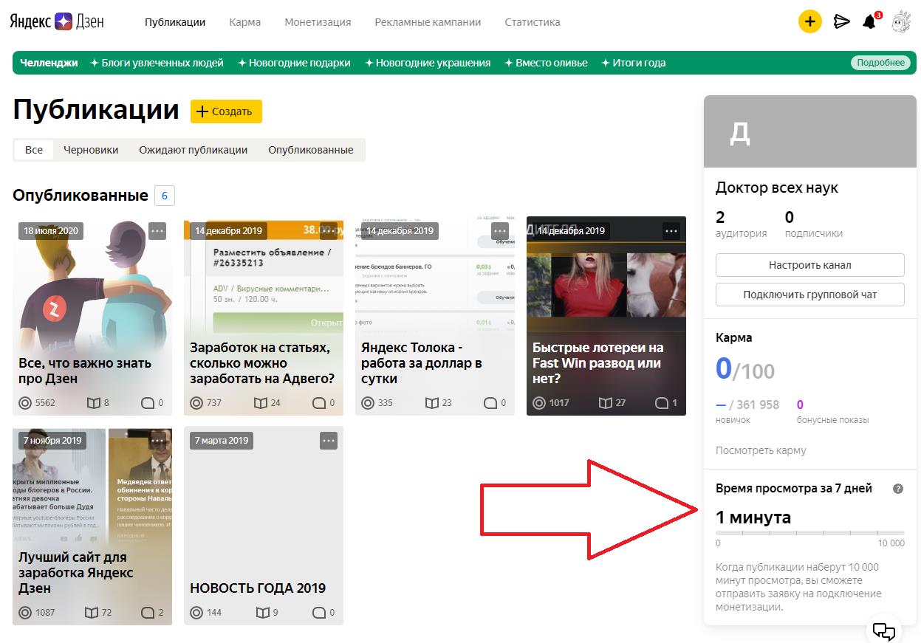
Task: Click comments icon on 'НОВОСТЬ ГОДА 2019' card
Action: [319, 613]
